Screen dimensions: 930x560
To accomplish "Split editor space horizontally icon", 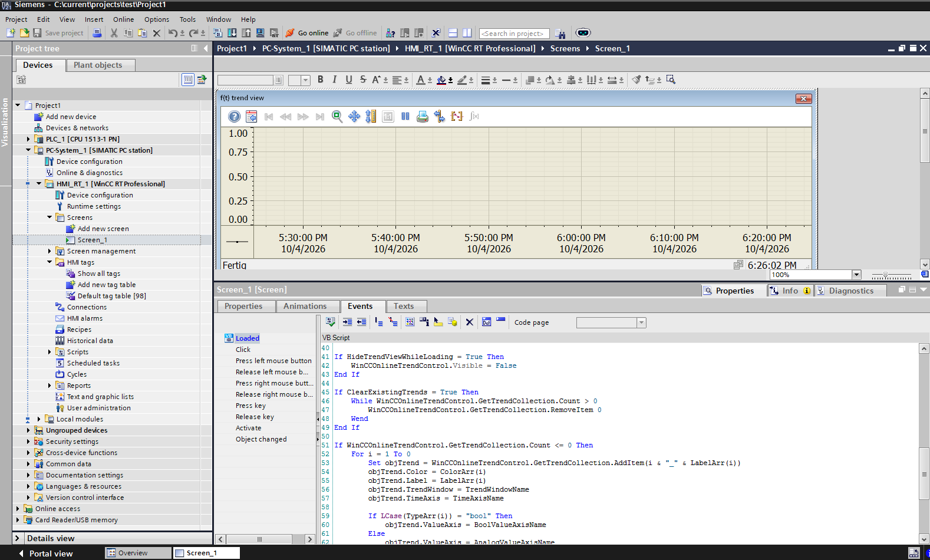I will (453, 33).
